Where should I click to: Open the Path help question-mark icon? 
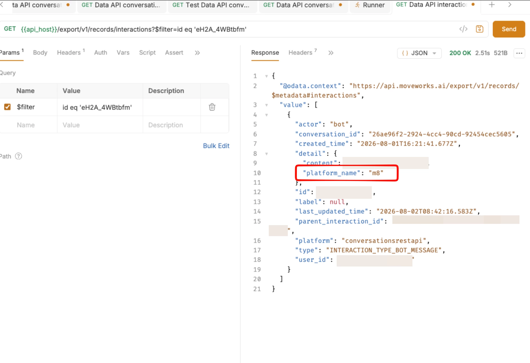tap(19, 156)
